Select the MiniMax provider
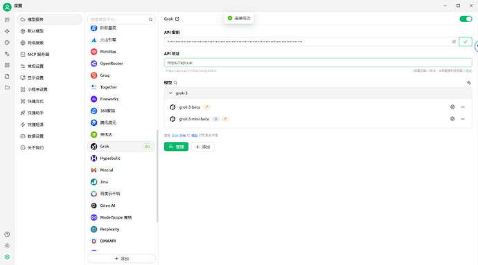478x265 pixels. [x=121, y=52]
